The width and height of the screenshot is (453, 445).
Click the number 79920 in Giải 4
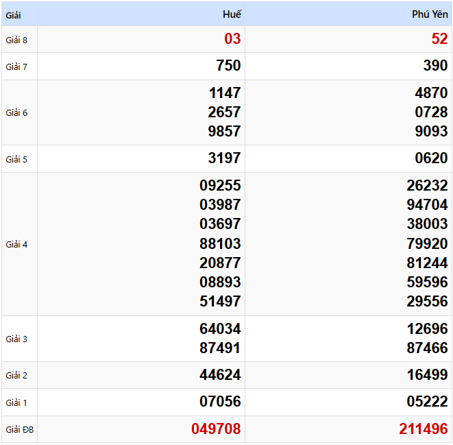[427, 244]
